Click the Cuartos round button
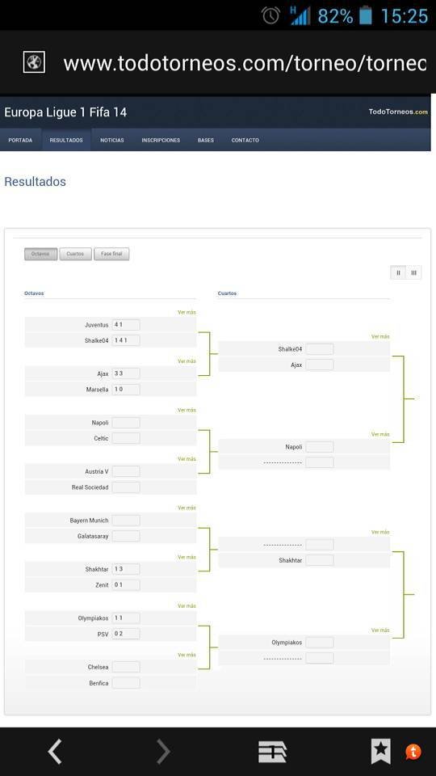Viewport: 436px width, 776px height. (75, 254)
